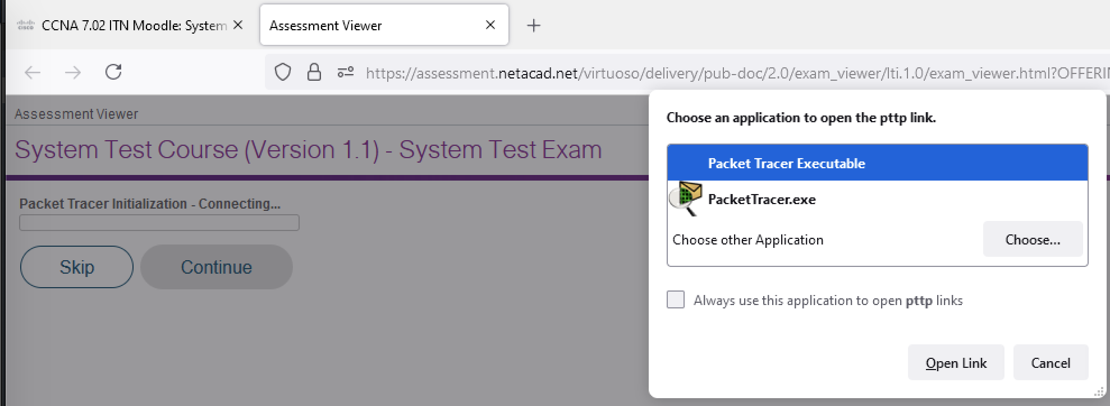Click the browser forward arrow
This screenshot has height=406, width=1110.
[73, 72]
